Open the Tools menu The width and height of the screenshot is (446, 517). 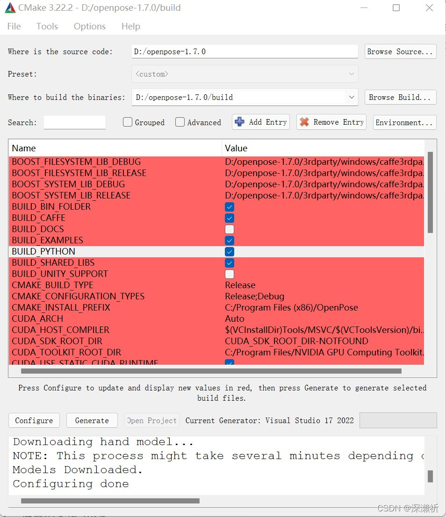[x=47, y=26]
